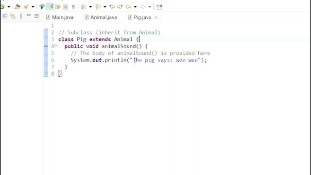Viewport: 311px width, 175px height.
Task: Navigate Forward with the grey right arrow
Action: pos(142,7)
